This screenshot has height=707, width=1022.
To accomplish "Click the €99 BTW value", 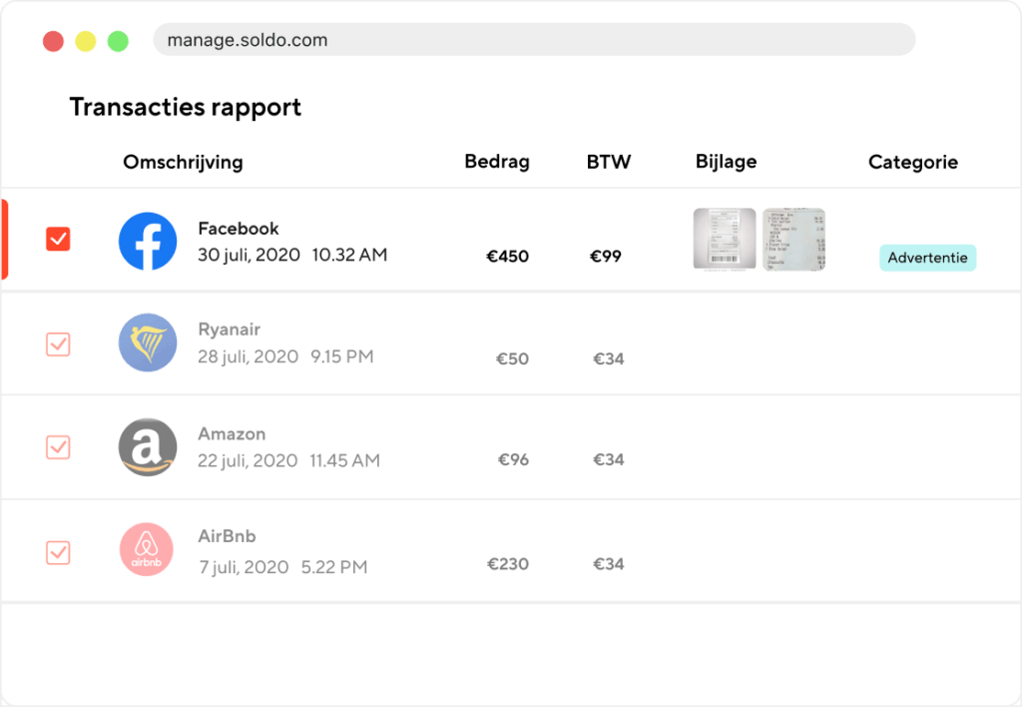I will 606,257.
